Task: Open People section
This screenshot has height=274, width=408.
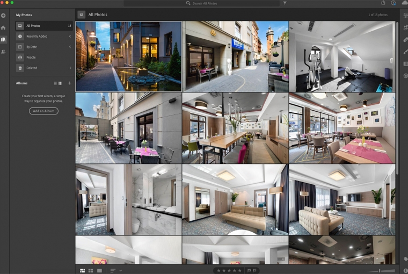Action: (x=43, y=57)
